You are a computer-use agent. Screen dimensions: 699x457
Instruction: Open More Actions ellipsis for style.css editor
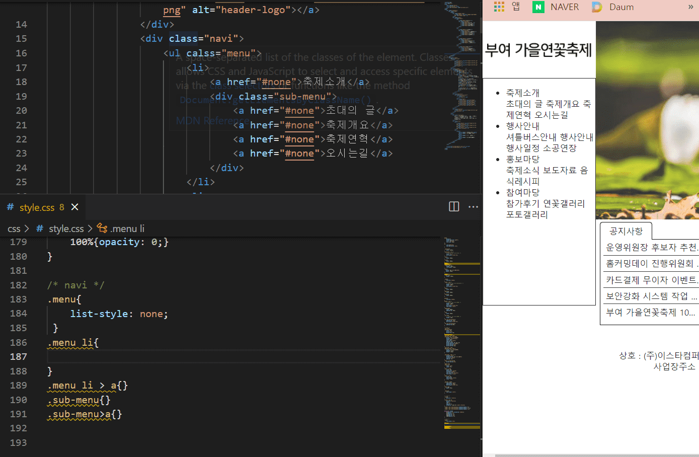coord(474,206)
